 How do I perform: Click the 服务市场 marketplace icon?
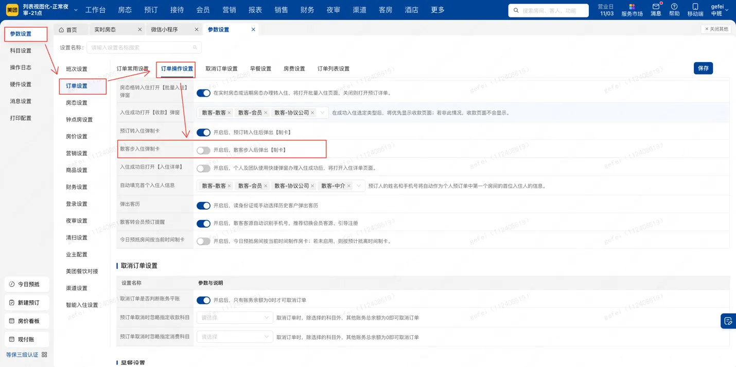[x=632, y=10]
